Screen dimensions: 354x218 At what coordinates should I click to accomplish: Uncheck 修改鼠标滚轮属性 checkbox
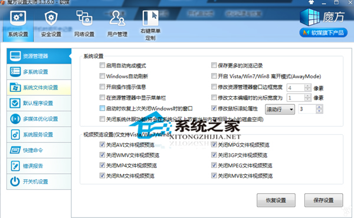(x=214, y=108)
